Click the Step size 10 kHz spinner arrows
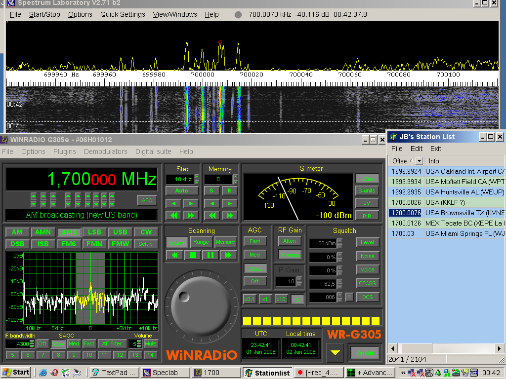Screen dimensions: 506x379 [197, 179]
